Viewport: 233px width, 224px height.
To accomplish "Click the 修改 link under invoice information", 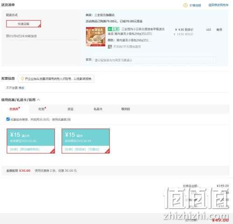I will click(x=21, y=88).
